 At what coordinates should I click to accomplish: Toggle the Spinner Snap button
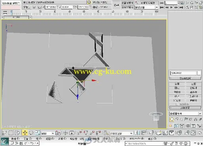coord(98,133)
